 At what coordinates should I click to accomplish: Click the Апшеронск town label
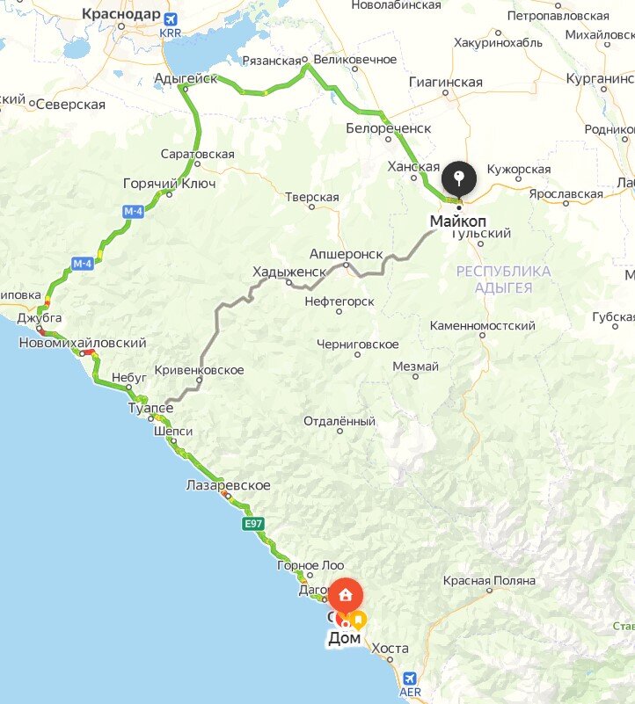click(x=346, y=254)
